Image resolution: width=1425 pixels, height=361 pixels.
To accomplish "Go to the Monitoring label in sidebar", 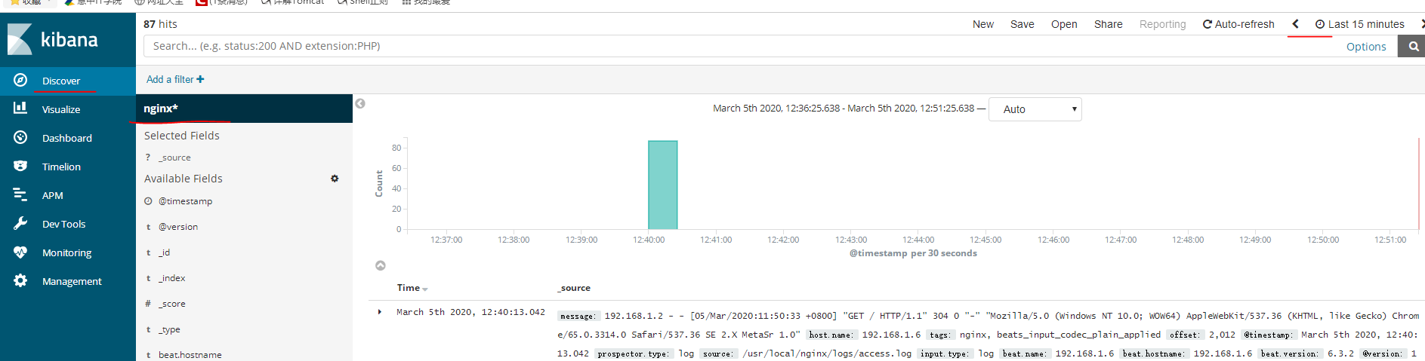I will tap(67, 252).
